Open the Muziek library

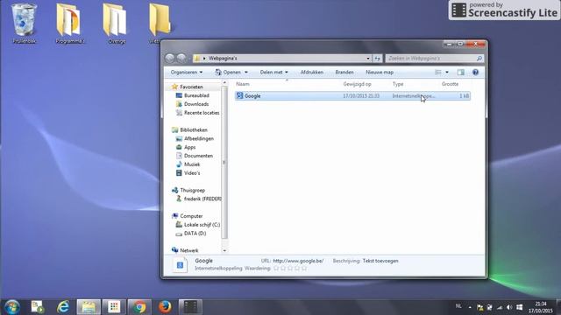click(x=192, y=164)
